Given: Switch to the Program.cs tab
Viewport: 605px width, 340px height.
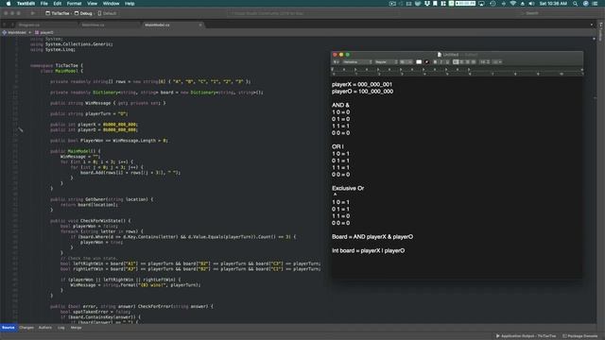Looking at the screenshot, I should (x=29, y=25).
